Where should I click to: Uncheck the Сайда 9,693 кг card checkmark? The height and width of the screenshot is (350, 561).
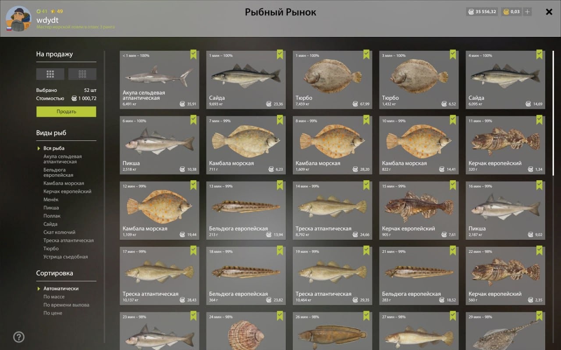coord(280,55)
